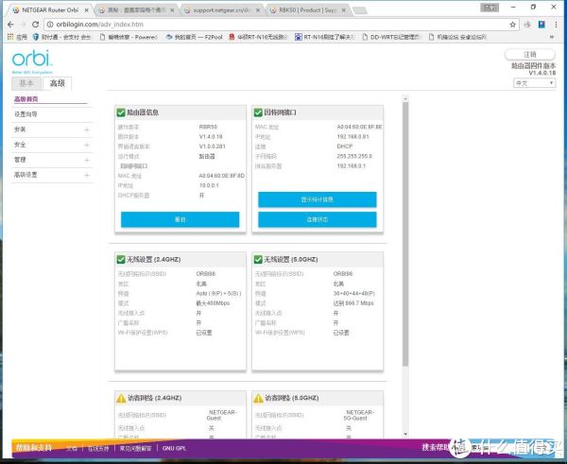Select the 高级 tab
The height and width of the screenshot is (464, 567).
pyautogui.click(x=57, y=83)
